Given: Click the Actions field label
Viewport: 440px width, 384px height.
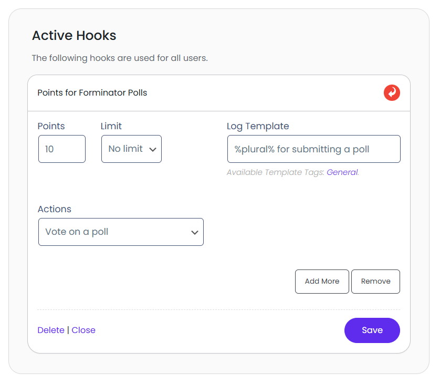Looking at the screenshot, I should click(x=55, y=209).
